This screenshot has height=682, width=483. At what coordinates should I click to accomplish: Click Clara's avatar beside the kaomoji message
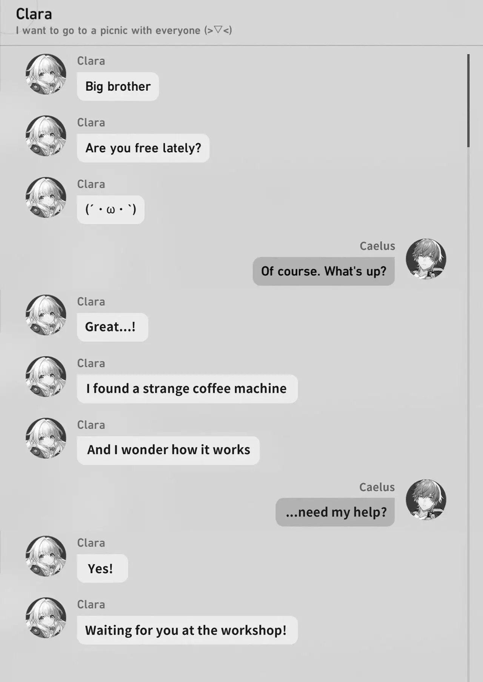[x=46, y=197]
